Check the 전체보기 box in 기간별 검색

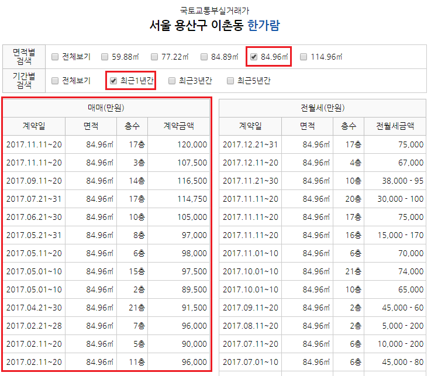(x=55, y=81)
